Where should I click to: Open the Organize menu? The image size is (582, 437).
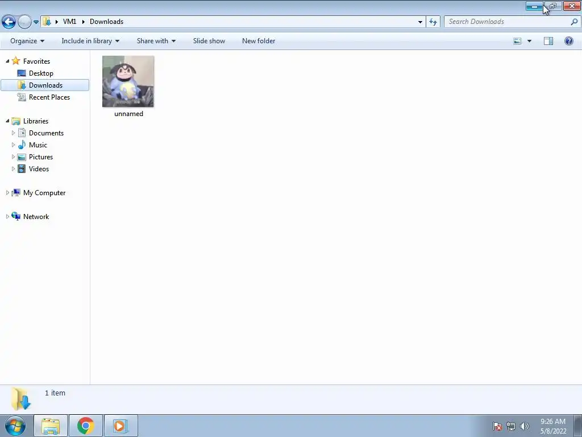[x=27, y=41]
